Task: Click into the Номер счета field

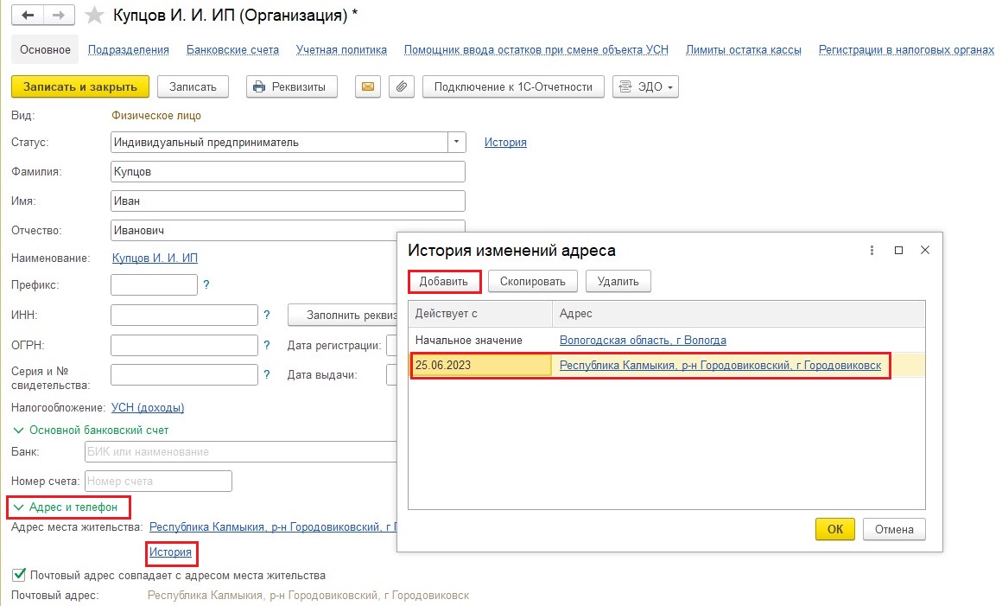Action: point(158,482)
